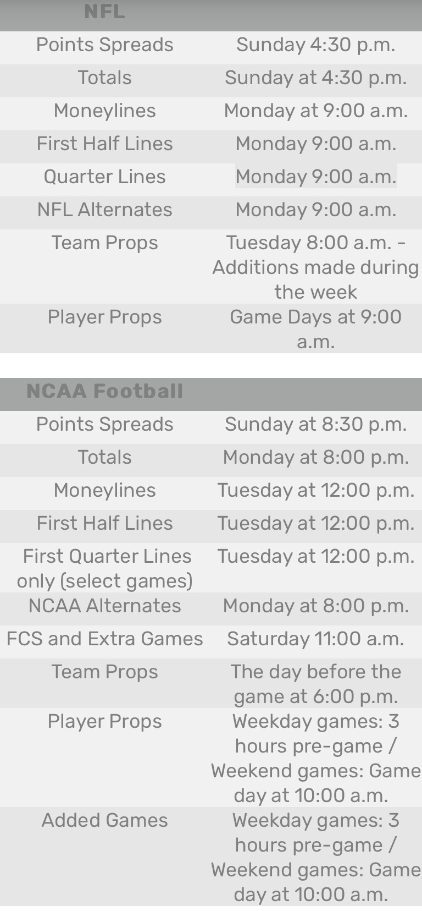Click highlighted Quarter Lines time cell
Image resolution: width=422 pixels, height=911 pixels.
click(x=315, y=177)
